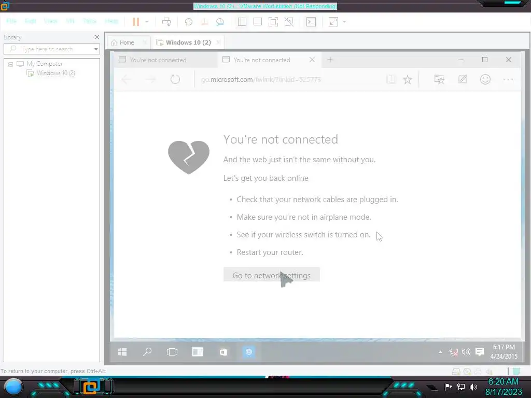This screenshot has height=398, width=531.
Task: Open the View menu in VMware
Action: pos(50,21)
